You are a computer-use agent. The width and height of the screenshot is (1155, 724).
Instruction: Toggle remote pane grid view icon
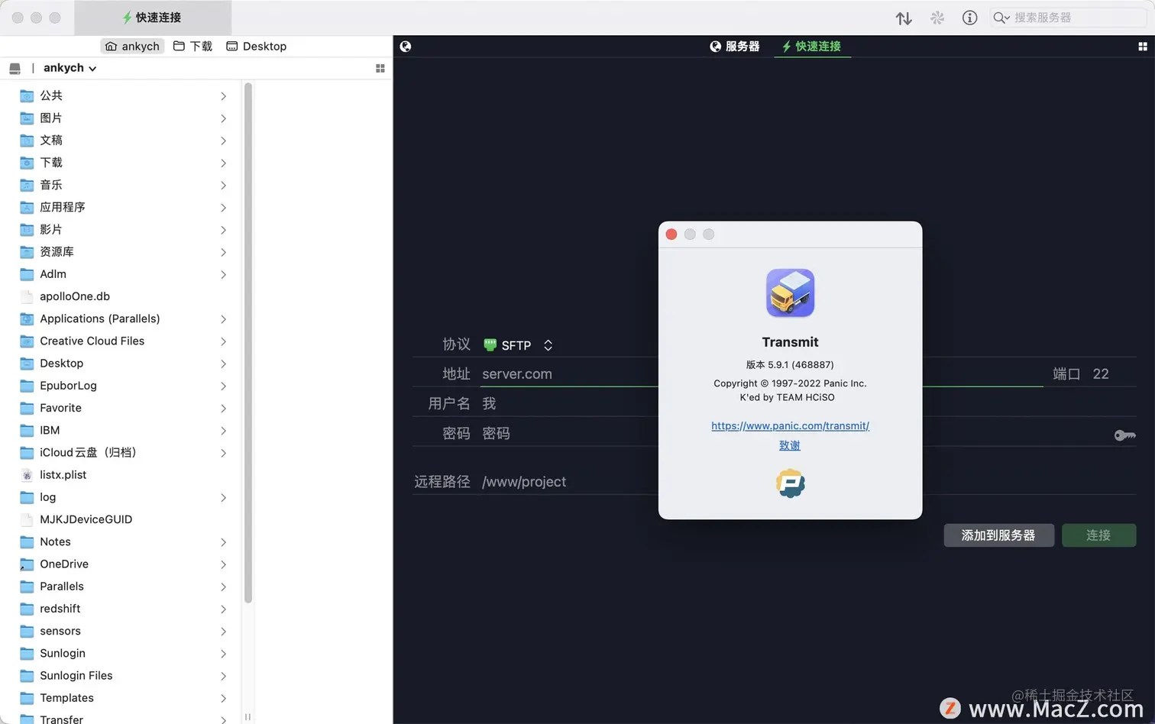coord(1143,47)
